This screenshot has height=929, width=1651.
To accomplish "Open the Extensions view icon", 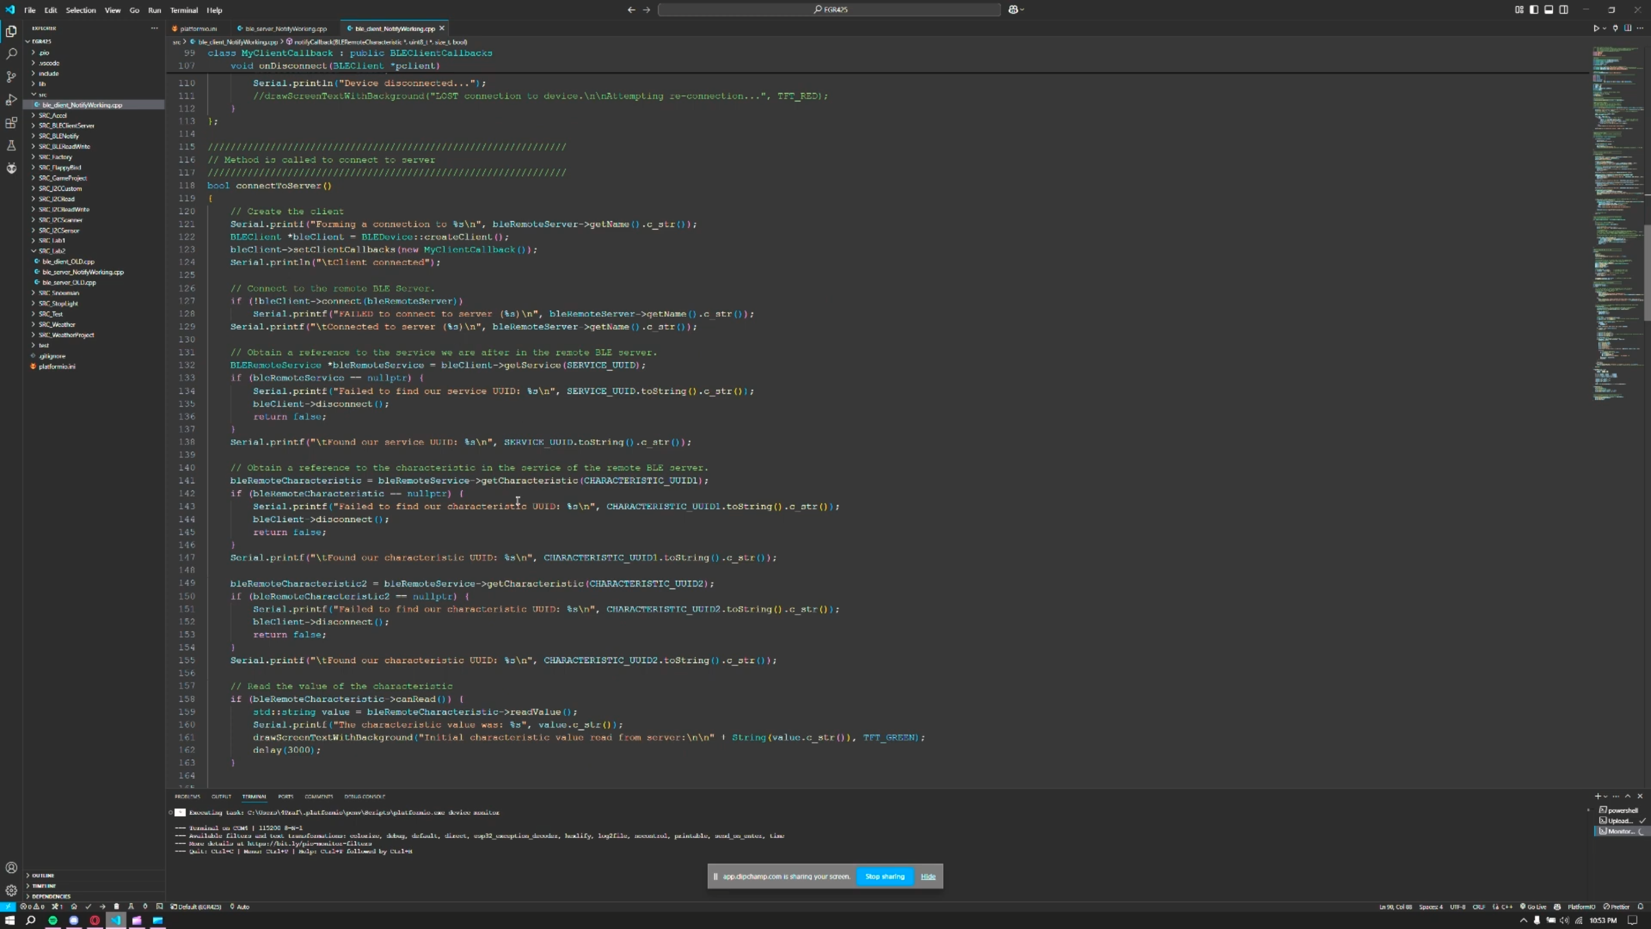I will (x=11, y=123).
